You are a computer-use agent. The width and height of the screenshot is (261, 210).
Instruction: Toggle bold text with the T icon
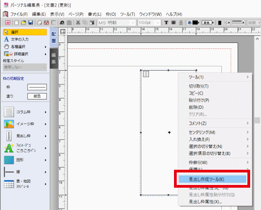point(166,23)
